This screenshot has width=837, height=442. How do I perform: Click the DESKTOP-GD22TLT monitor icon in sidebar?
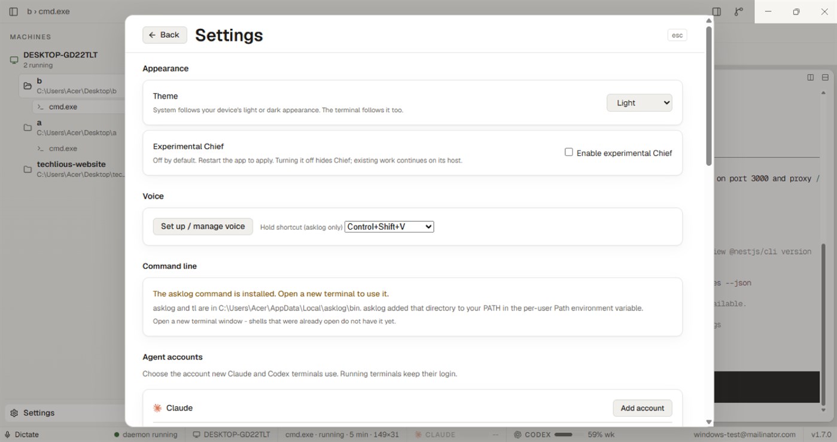point(14,60)
